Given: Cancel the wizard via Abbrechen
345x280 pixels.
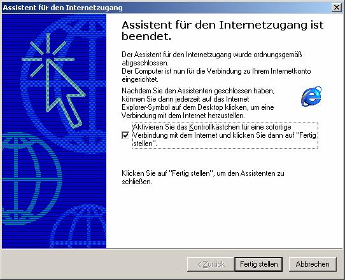Looking at the screenshot, I should point(313,264).
